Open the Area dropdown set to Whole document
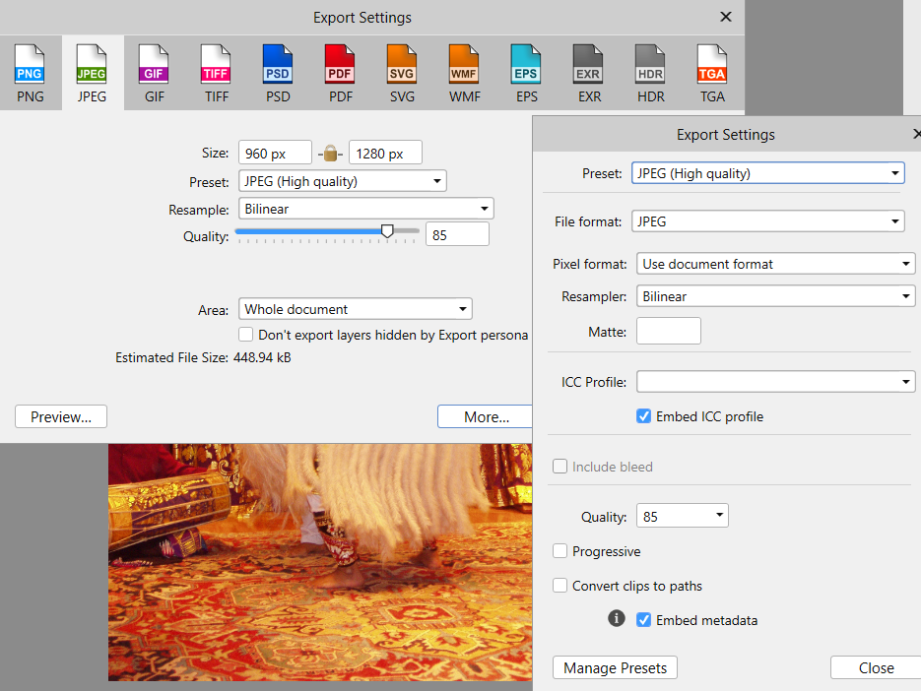This screenshot has width=921, height=691. [355, 308]
